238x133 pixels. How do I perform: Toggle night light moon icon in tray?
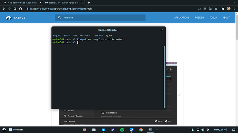click(192, 130)
